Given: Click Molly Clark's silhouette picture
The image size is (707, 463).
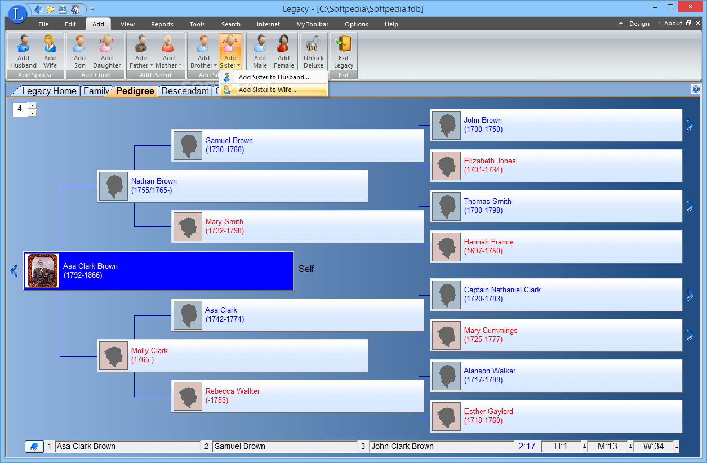Looking at the screenshot, I should (113, 355).
